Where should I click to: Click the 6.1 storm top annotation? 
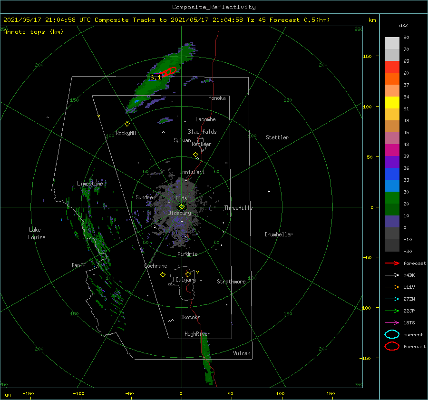coord(156,78)
